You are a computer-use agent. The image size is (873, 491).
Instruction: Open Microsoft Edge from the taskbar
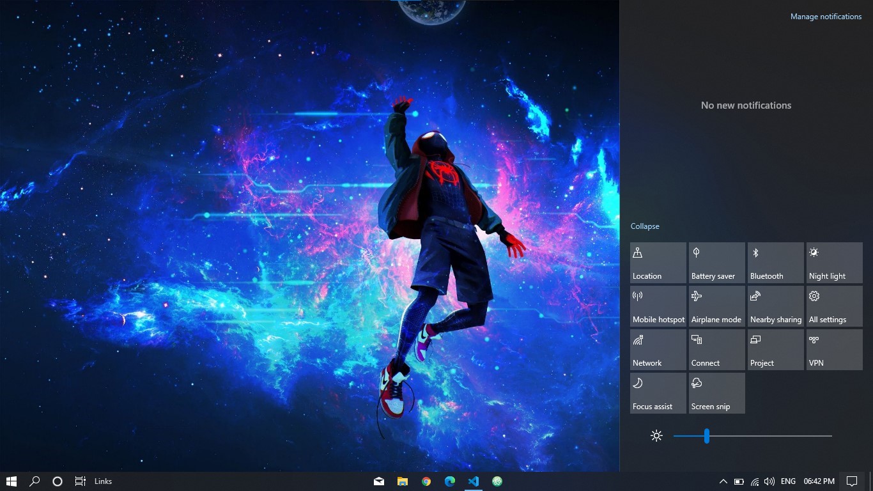pos(450,481)
